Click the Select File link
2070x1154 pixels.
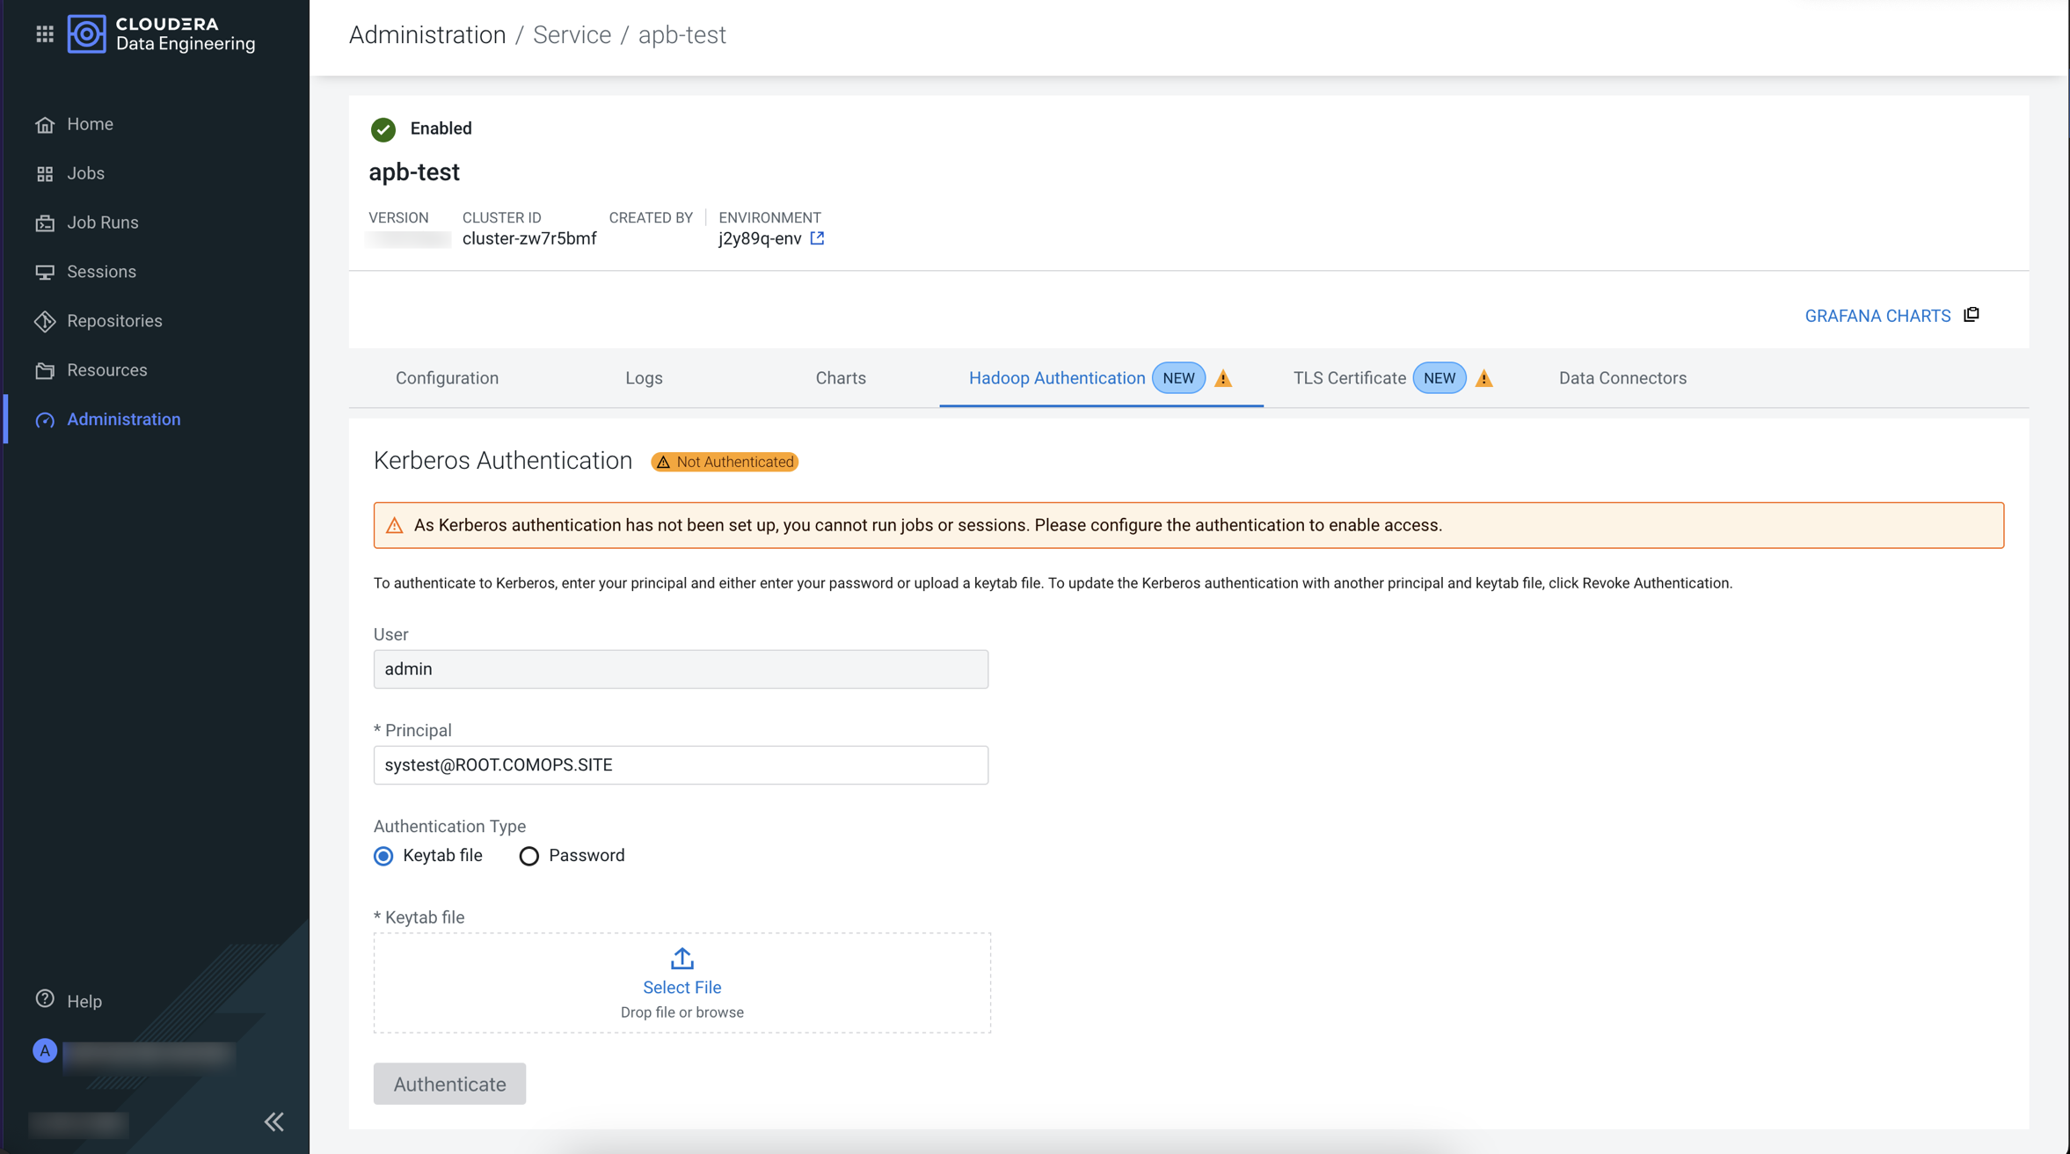pyautogui.click(x=681, y=987)
